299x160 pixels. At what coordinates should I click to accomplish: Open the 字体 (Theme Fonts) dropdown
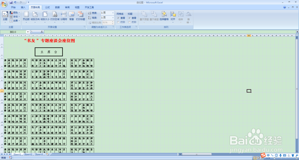pyautogui.click(x=14, y=17)
